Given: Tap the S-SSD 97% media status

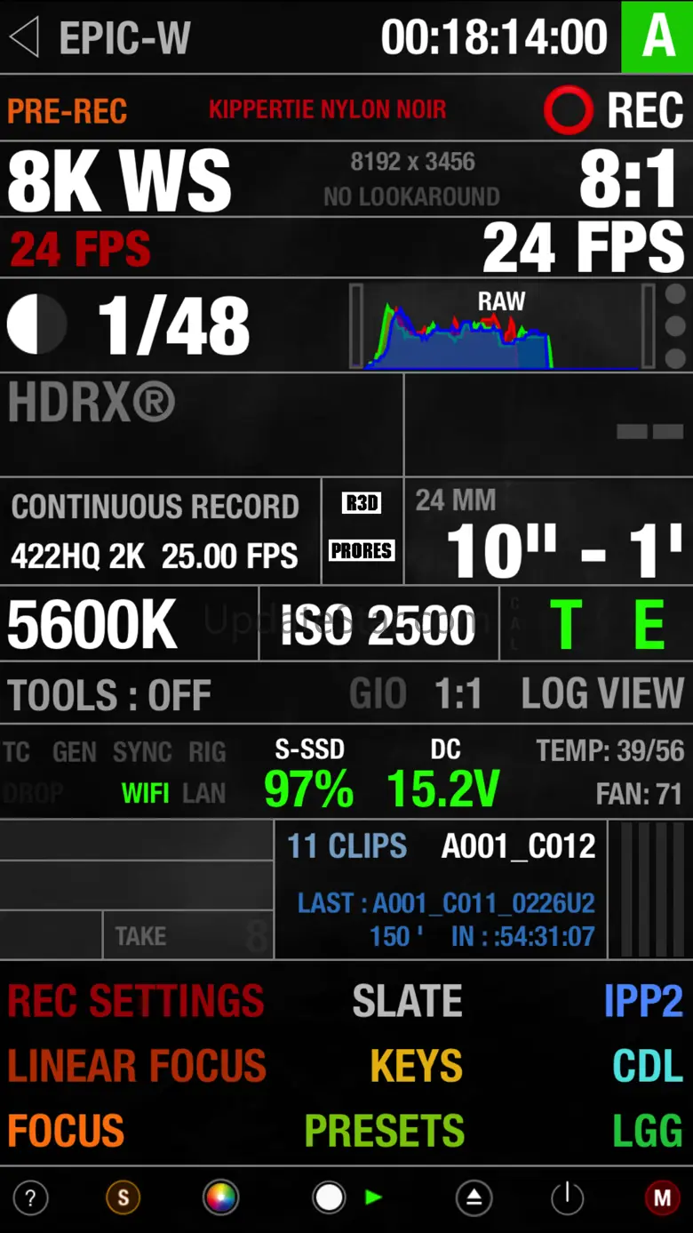Looking at the screenshot, I should [308, 775].
